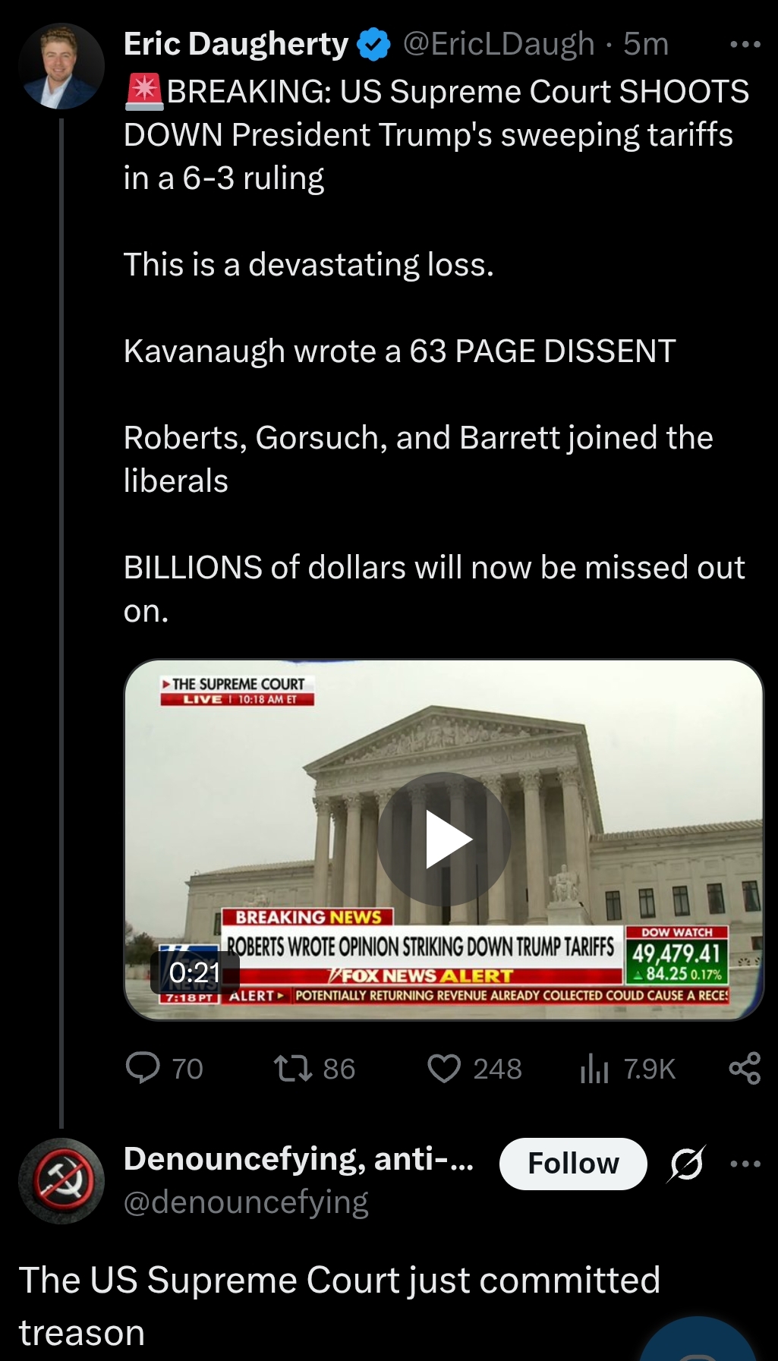Open Eric Daugherty's display name

pyautogui.click(x=236, y=44)
